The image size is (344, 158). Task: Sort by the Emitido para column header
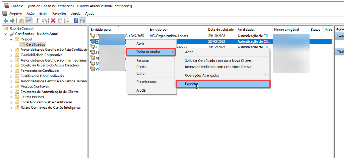click(x=118, y=30)
